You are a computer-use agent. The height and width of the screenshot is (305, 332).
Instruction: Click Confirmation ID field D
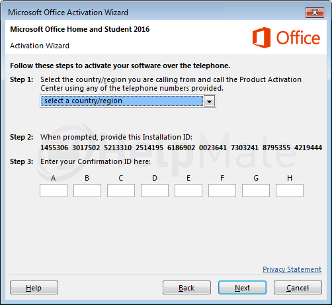[x=155, y=191]
